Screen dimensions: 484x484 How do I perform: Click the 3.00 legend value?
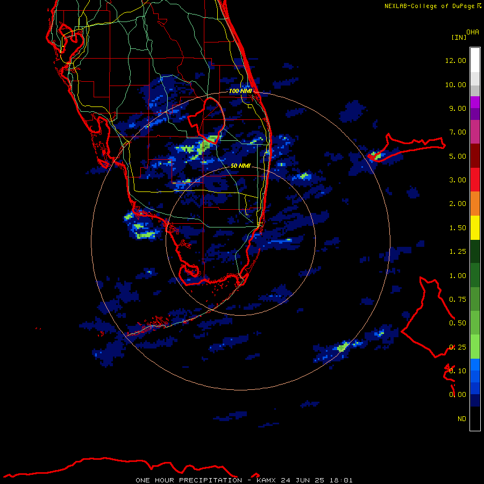[x=458, y=180]
